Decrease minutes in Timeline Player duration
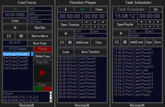The height and width of the screenshot is (107, 165). [x=95, y=27]
